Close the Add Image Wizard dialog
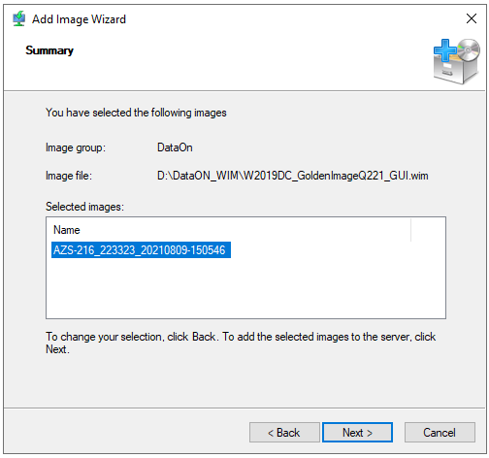The width and height of the screenshot is (489, 458). 472,18
